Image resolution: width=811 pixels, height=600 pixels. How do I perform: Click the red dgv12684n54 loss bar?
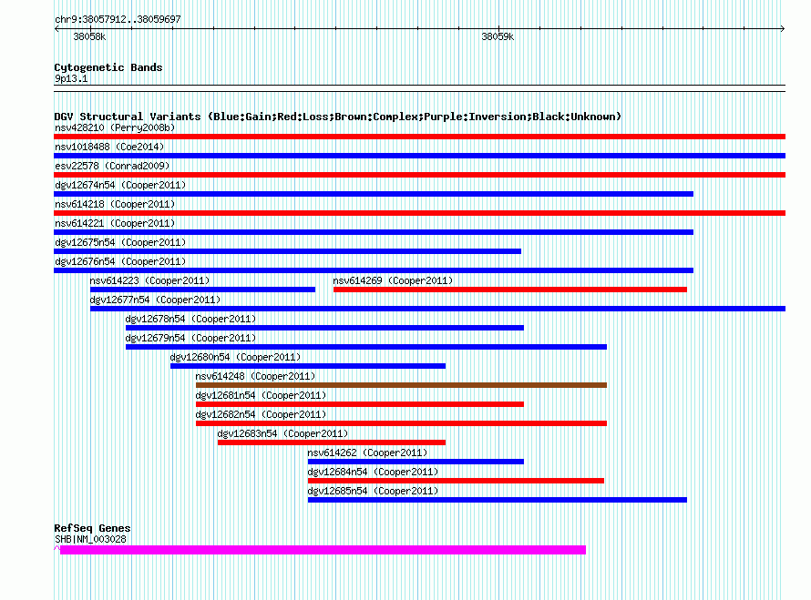point(456,481)
